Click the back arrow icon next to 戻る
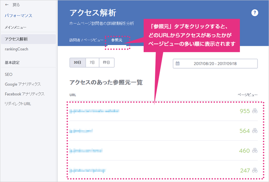 [x=7, y=5]
